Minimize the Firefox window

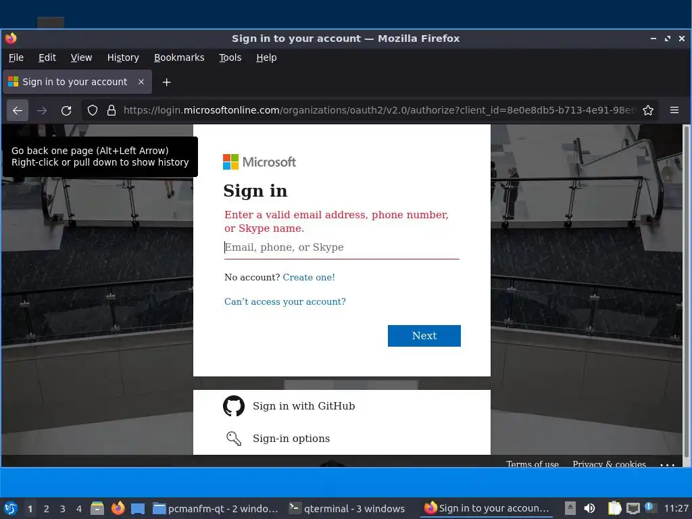click(653, 39)
